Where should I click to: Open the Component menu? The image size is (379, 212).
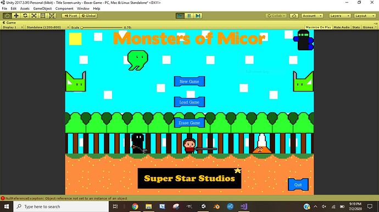64,8
